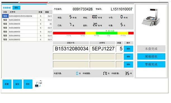The image size is (171, 103).
Task: Select the highlighted first row in packing table
Action: click(x=27, y=16)
